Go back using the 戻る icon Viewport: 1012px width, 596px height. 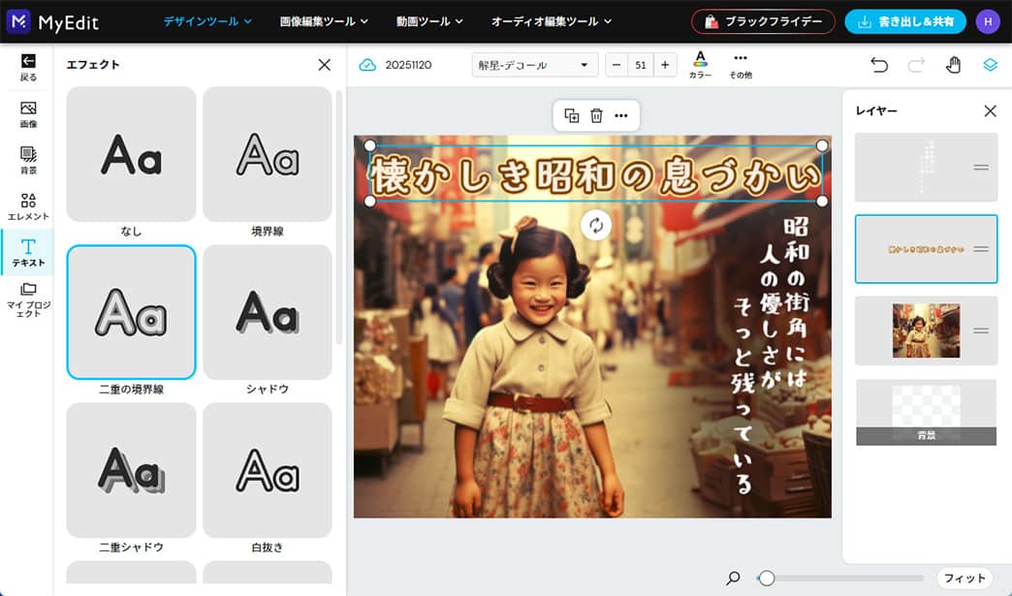click(28, 67)
